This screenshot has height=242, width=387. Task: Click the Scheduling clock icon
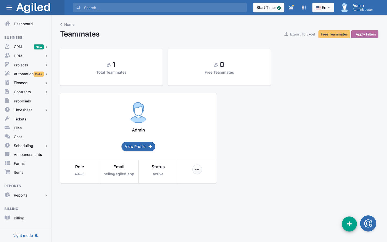[x=7, y=145]
